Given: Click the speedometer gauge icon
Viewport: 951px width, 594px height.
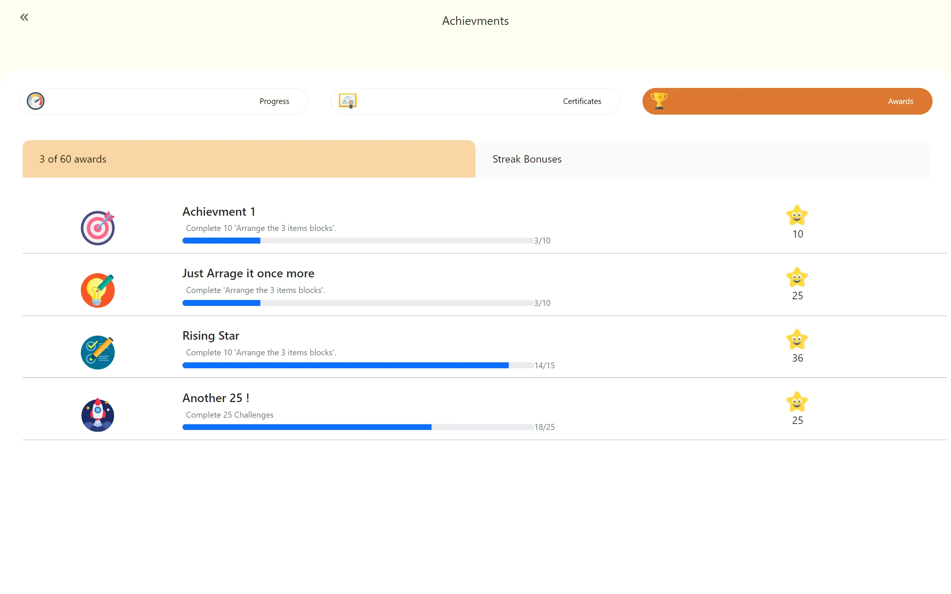Looking at the screenshot, I should (x=35, y=101).
